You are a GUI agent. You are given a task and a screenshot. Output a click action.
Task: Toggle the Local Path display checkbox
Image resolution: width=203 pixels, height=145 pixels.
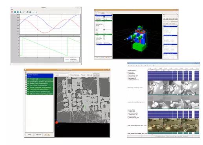(26, 85)
